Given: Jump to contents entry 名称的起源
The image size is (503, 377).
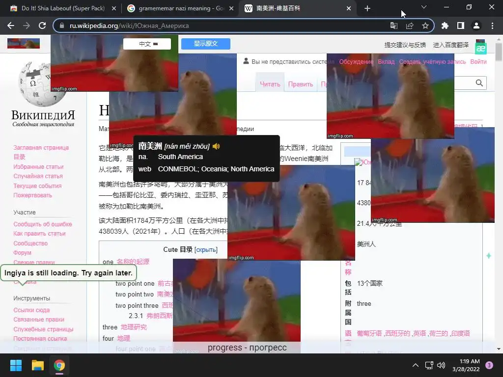Looking at the screenshot, I should pyautogui.click(x=133, y=262).
